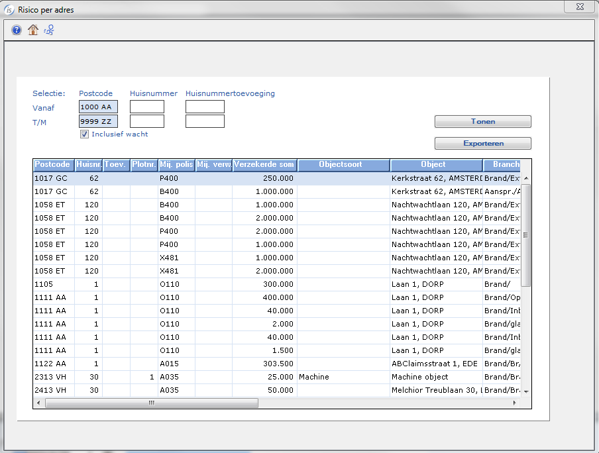Focus the Vanaf Huisnummer input field
Viewport: 599px width, 453px height.
pyautogui.click(x=146, y=107)
